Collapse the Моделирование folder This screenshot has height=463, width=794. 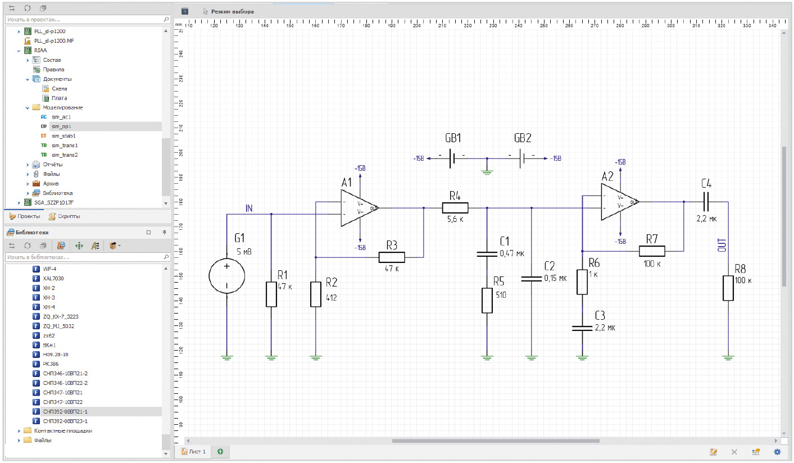click(x=28, y=107)
